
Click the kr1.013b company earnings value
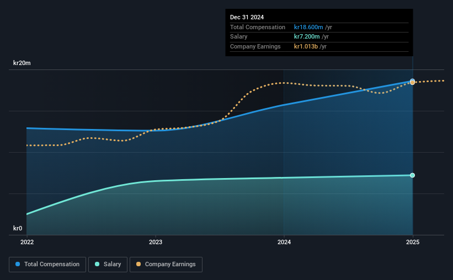[x=306, y=46]
